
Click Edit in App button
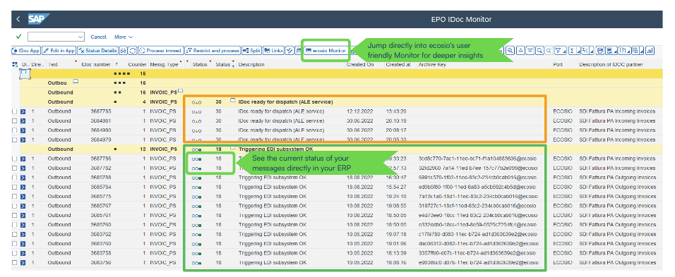point(59,51)
